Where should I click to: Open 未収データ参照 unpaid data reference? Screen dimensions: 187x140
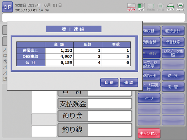click(x=173, y=53)
